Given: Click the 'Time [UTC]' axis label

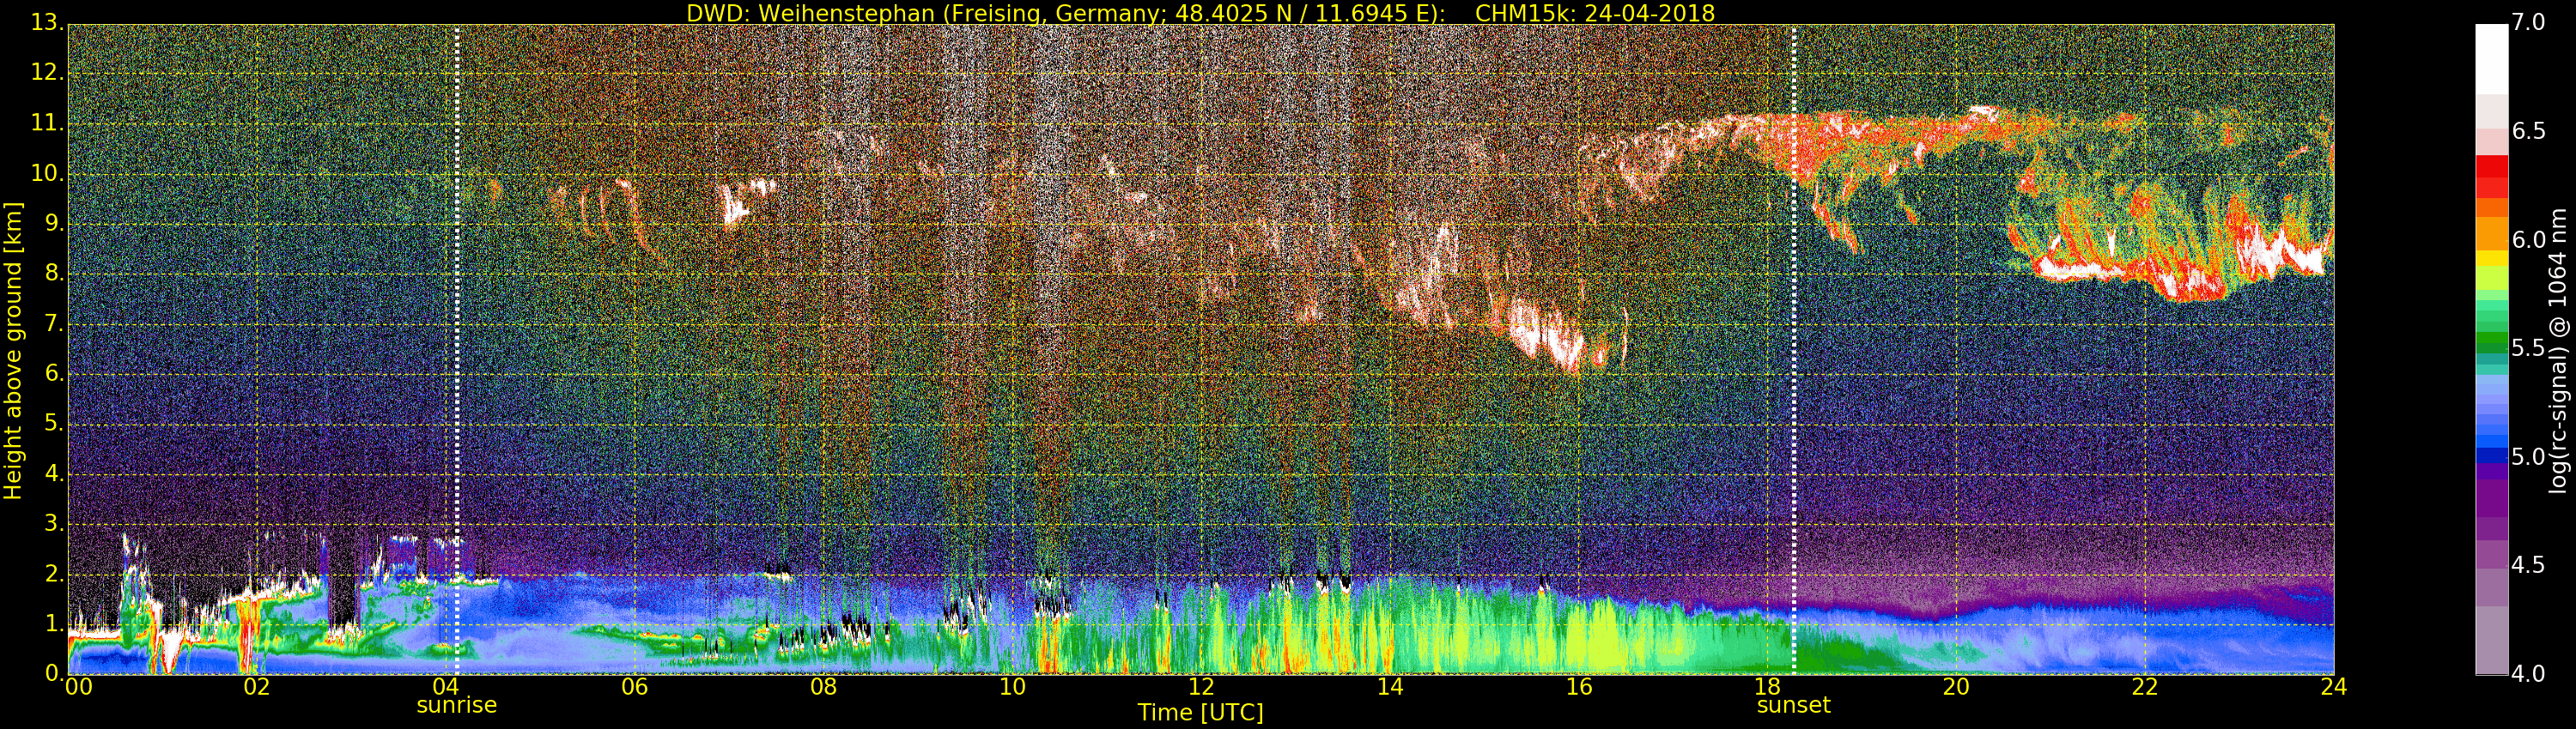Looking at the screenshot, I should [x=1200, y=713].
